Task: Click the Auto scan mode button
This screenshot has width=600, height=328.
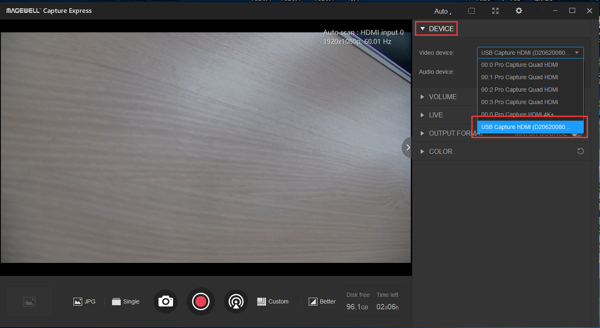Action: click(x=442, y=11)
